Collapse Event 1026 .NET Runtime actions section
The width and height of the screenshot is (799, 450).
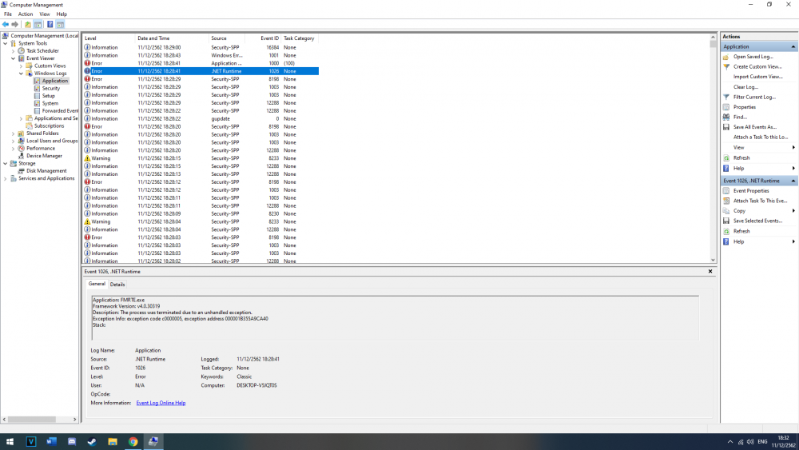793,181
